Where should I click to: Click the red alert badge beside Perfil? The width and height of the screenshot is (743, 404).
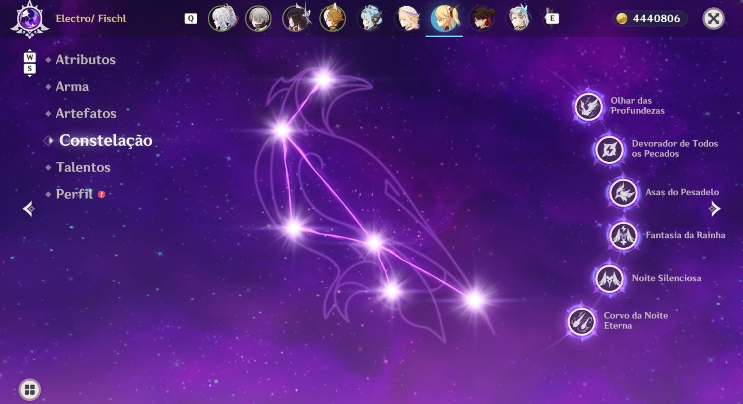tap(102, 194)
